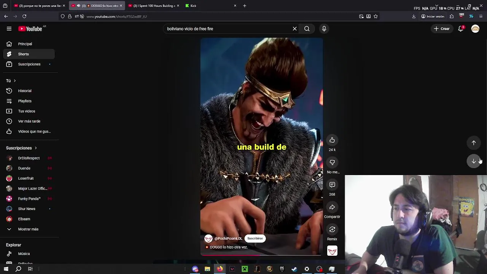Open Playlists in the sidebar

point(29,101)
